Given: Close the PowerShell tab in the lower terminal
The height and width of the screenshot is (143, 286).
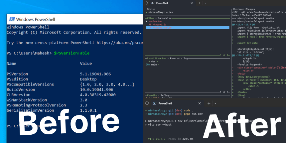Looking at the screenshot, I should (200, 103).
